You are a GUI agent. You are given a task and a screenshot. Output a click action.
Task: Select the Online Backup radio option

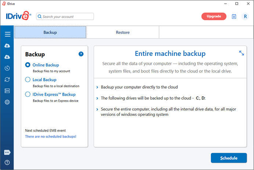(x=28, y=65)
